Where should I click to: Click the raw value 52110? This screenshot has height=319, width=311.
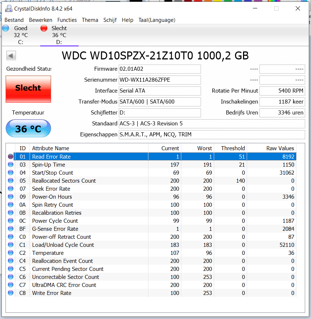[x=287, y=245]
